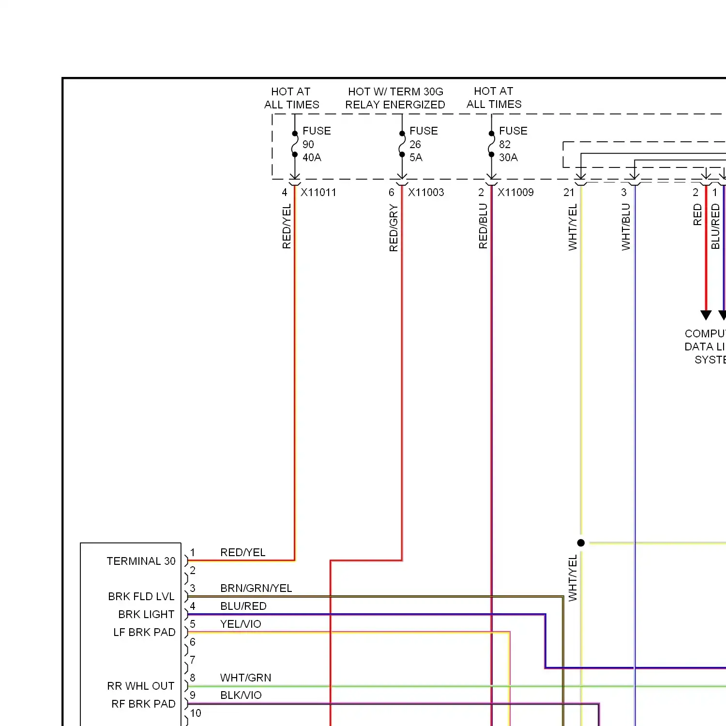726x726 pixels.
Task: Select the "RF BRK PAD" label
Action: click(x=143, y=704)
